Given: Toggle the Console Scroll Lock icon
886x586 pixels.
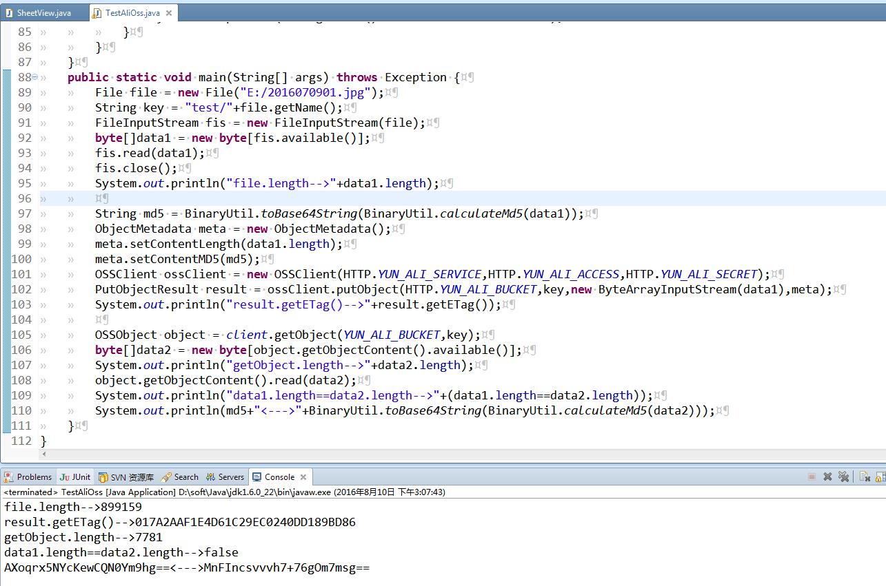Looking at the screenshot, I should tap(880, 477).
